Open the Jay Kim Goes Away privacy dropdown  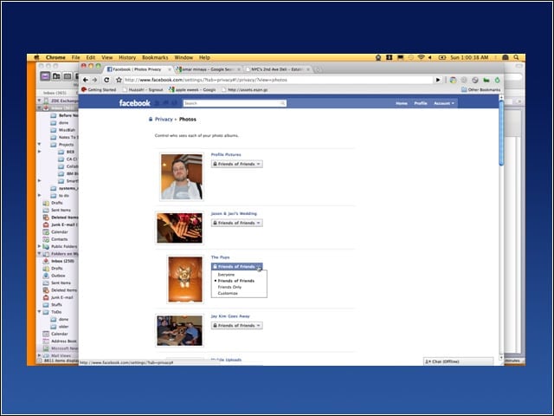click(236, 326)
